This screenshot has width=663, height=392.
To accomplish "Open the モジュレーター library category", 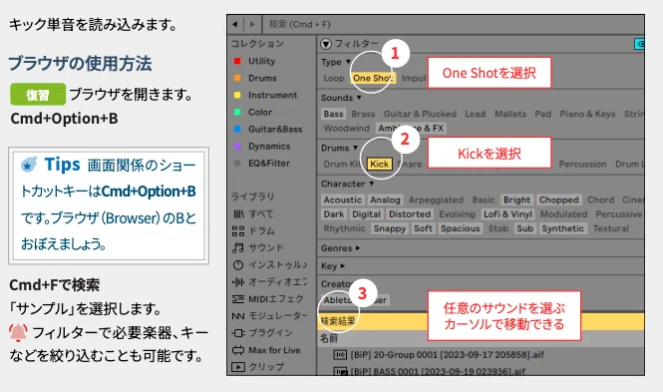I will (x=269, y=316).
